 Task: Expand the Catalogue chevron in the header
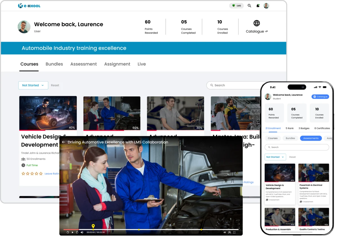[266, 31]
